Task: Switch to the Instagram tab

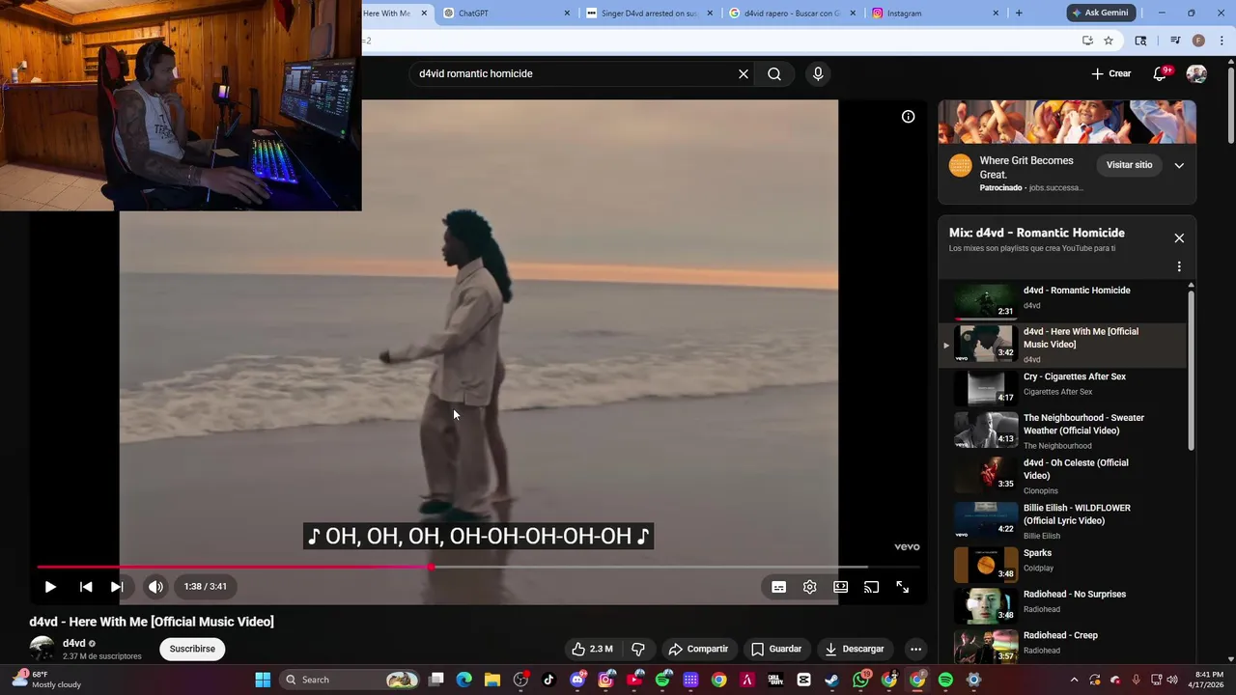Action: (935, 14)
